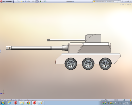
Task: Save the part with the floppy disk icon
Action: (25, 2)
